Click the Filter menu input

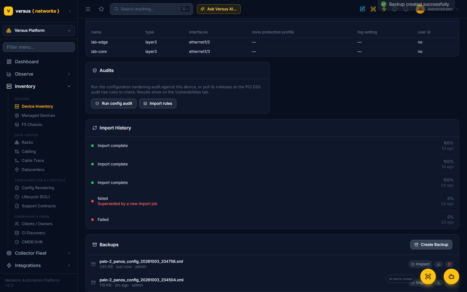(x=39, y=47)
